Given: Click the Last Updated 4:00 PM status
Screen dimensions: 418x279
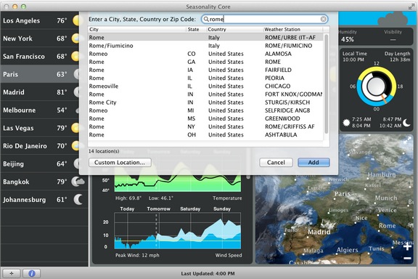Looking at the screenshot, I should pyautogui.click(x=208, y=273).
